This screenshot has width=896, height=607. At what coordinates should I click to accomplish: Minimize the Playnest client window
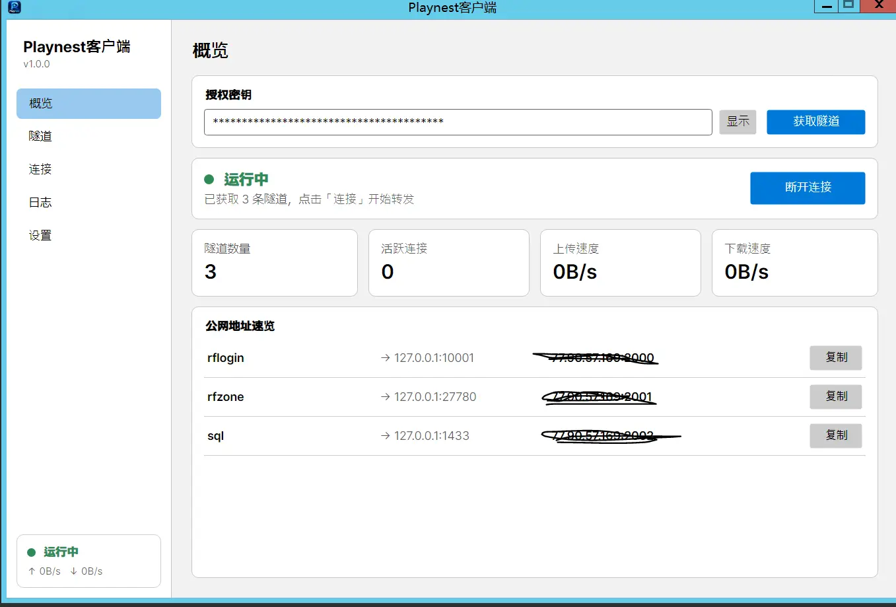point(826,6)
